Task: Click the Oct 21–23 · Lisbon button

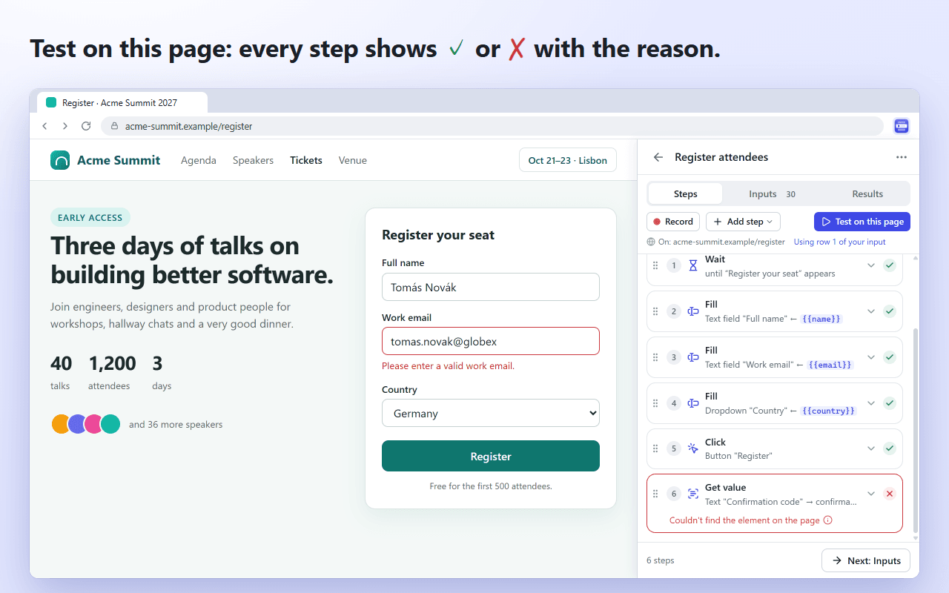Action: click(568, 160)
